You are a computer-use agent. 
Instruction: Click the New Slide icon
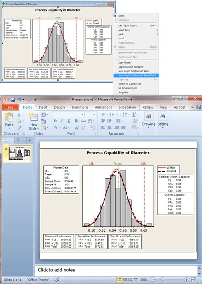(34, 117)
